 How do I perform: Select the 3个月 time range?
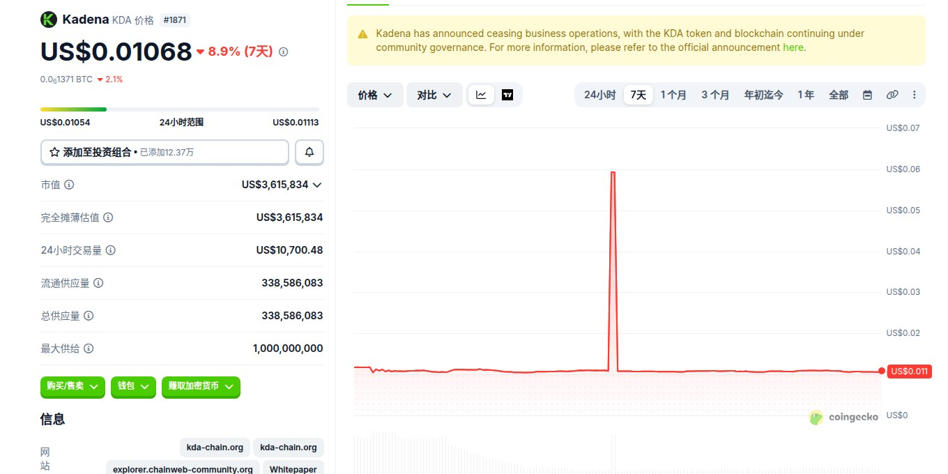(x=715, y=95)
